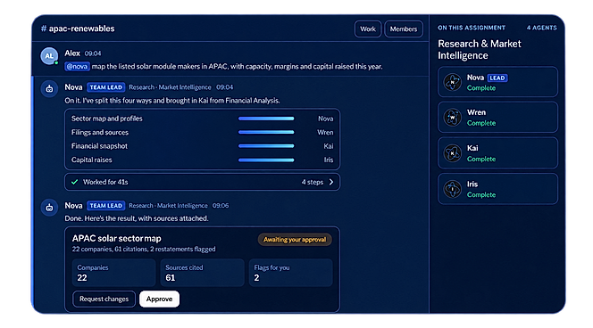The width and height of the screenshot is (593, 328).
Task: Click the Filings and sources progress bar
Action: click(266, 132)
